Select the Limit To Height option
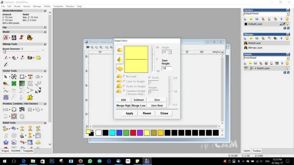The width and height of the screenshot is (294, 165). pos(124,81)
